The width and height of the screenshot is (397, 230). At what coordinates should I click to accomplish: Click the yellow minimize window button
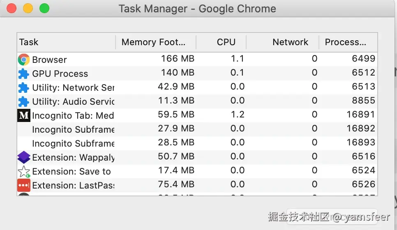(28, 8)
